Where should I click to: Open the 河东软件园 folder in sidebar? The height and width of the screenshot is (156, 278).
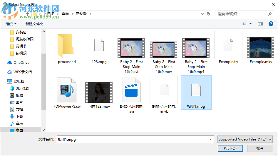pos(22,39)
